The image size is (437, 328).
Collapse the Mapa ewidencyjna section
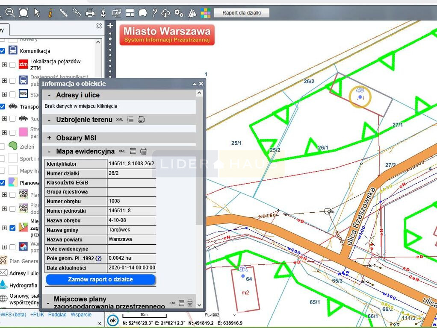pyautogui.click(x=49, y=152)
